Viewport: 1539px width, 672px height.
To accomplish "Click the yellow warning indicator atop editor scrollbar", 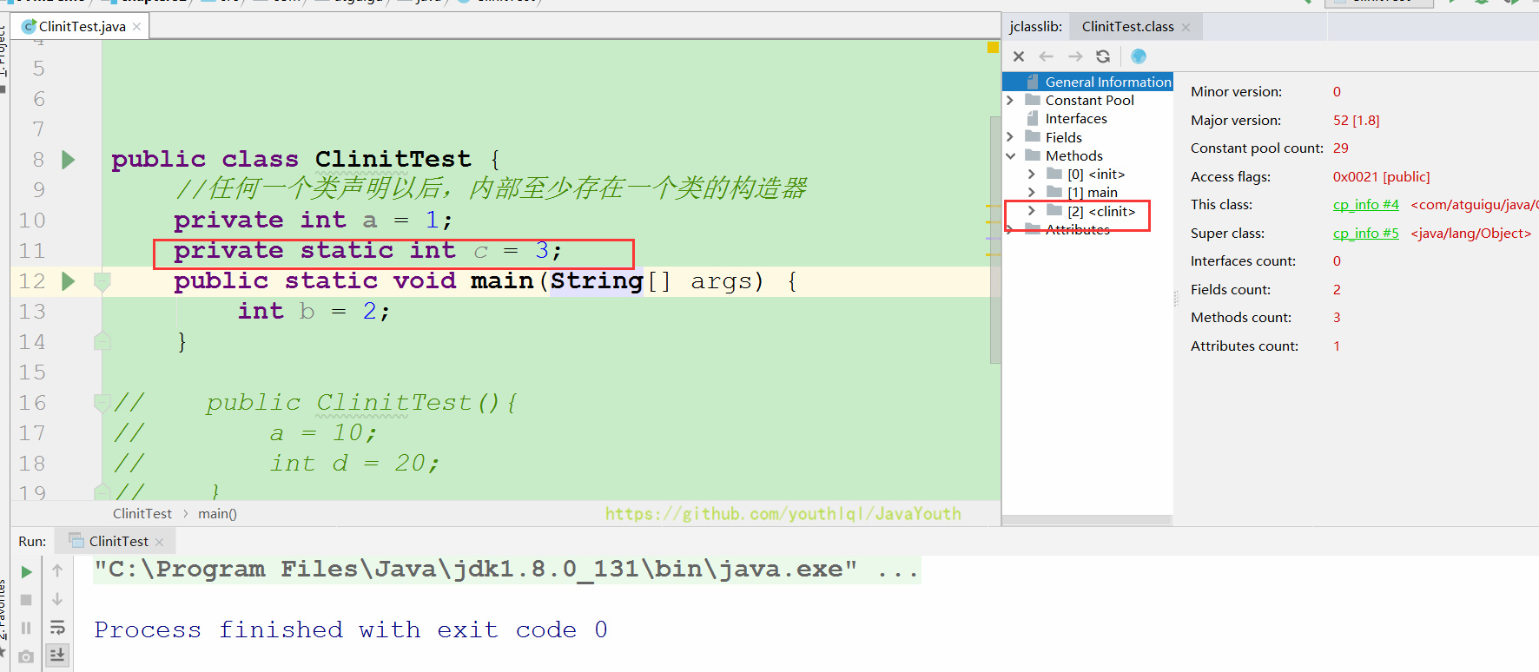I will [993, 48].
